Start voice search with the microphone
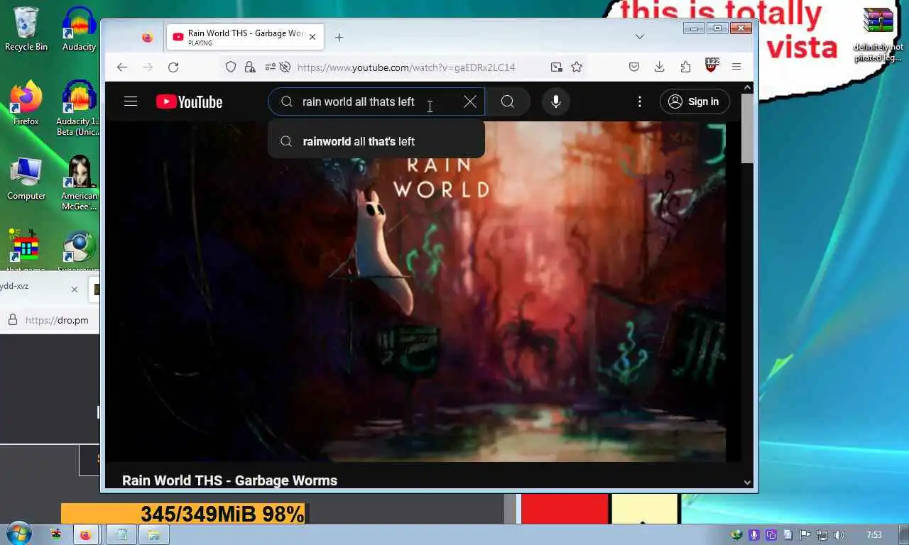 (x=556, y=101)
